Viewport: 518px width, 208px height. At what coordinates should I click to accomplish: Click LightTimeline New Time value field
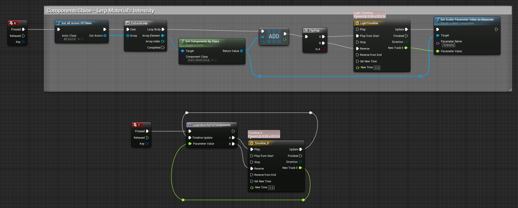click(377, 68)
